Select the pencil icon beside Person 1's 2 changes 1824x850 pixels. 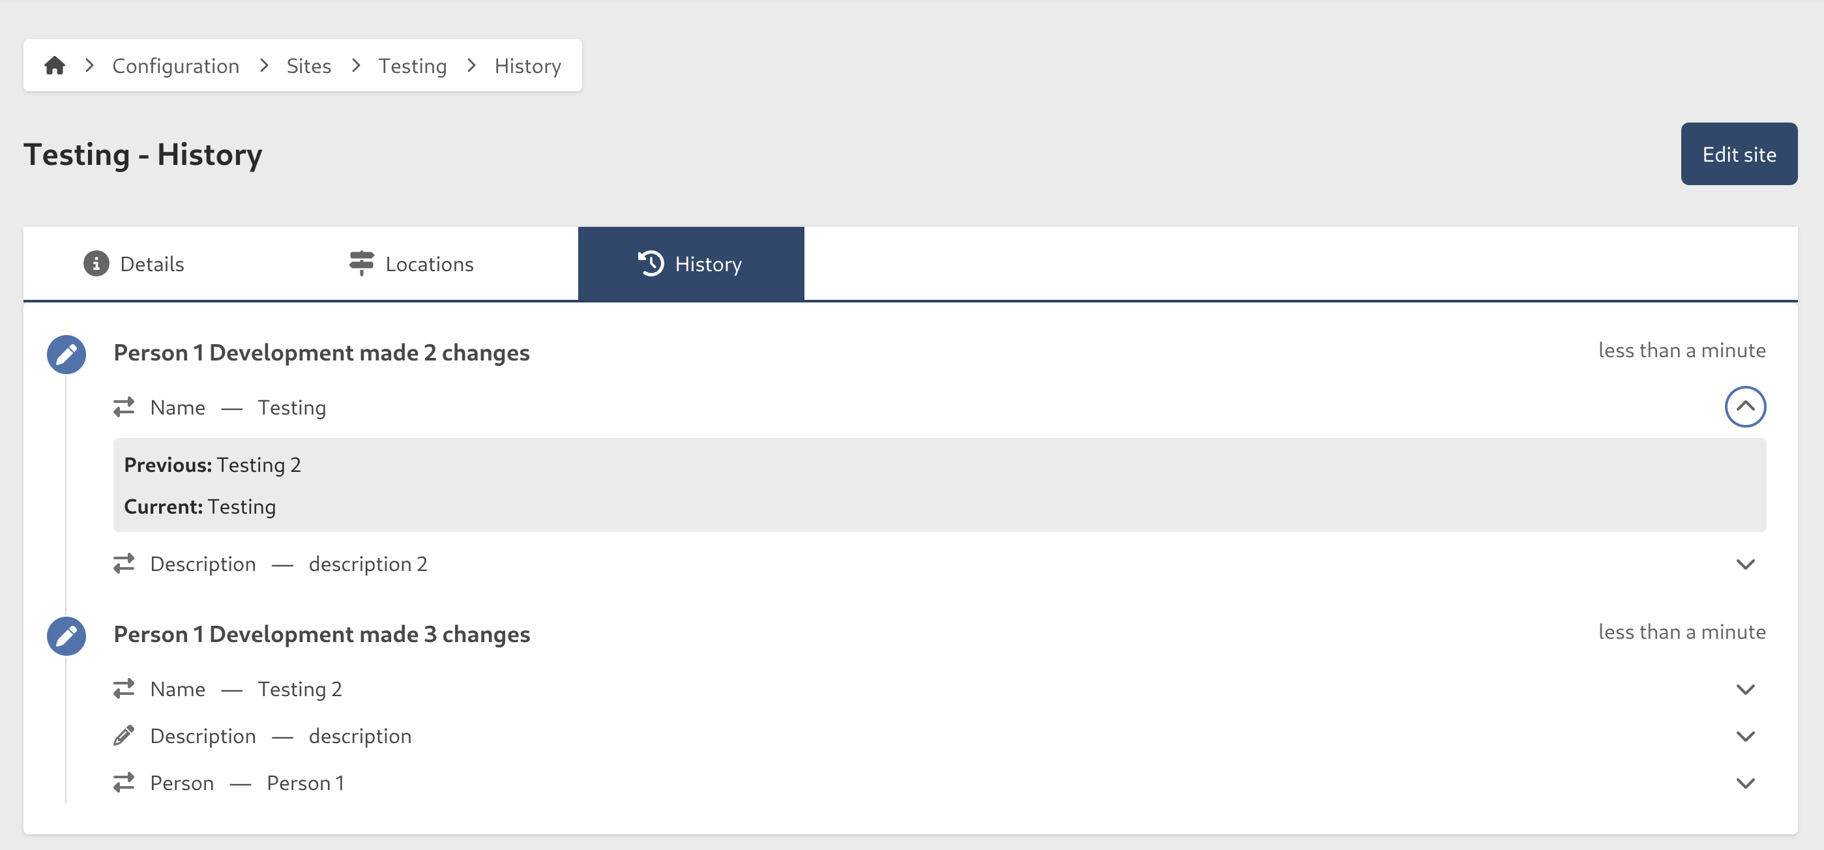tap(65, 354)
